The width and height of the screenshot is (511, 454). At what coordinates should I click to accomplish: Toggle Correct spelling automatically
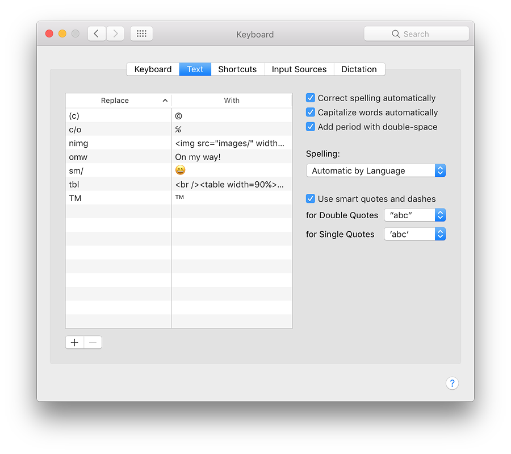click(310, 98)
